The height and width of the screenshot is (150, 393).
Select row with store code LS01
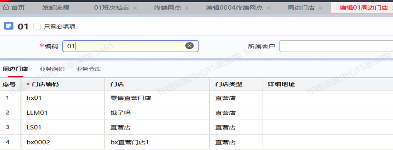33,127
